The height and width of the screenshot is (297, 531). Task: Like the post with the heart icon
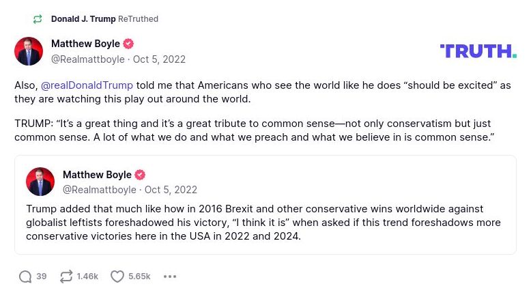117,277
